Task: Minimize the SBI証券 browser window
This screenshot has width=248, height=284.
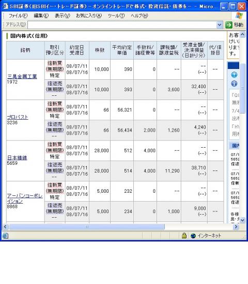Action: 224,7
